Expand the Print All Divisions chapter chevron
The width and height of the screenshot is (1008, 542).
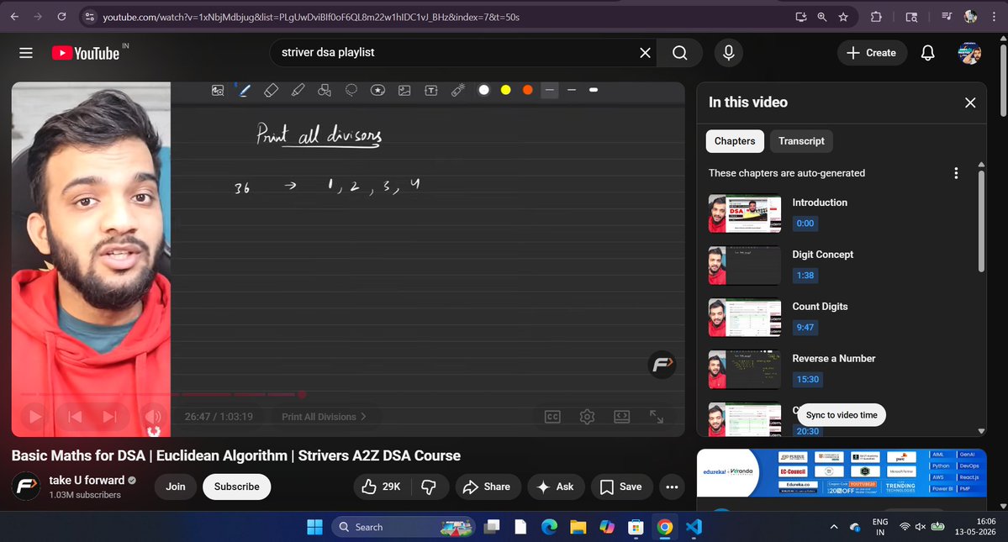[363, 417]
